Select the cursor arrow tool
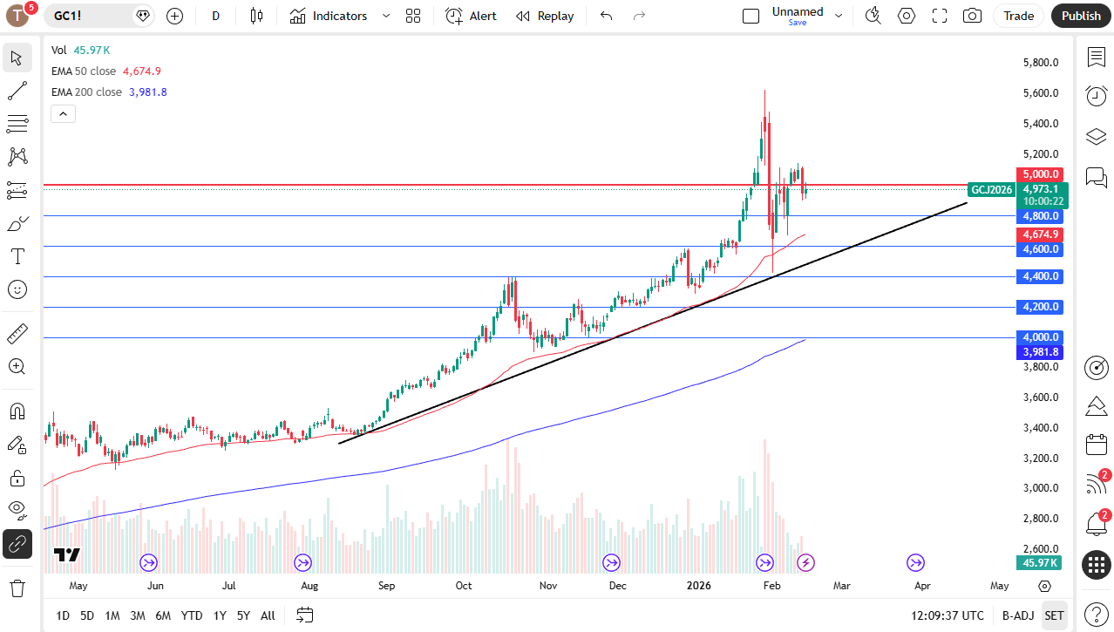 [x=17, y=58]
